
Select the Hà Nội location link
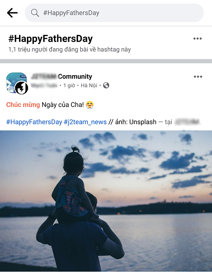pos(89,85)
